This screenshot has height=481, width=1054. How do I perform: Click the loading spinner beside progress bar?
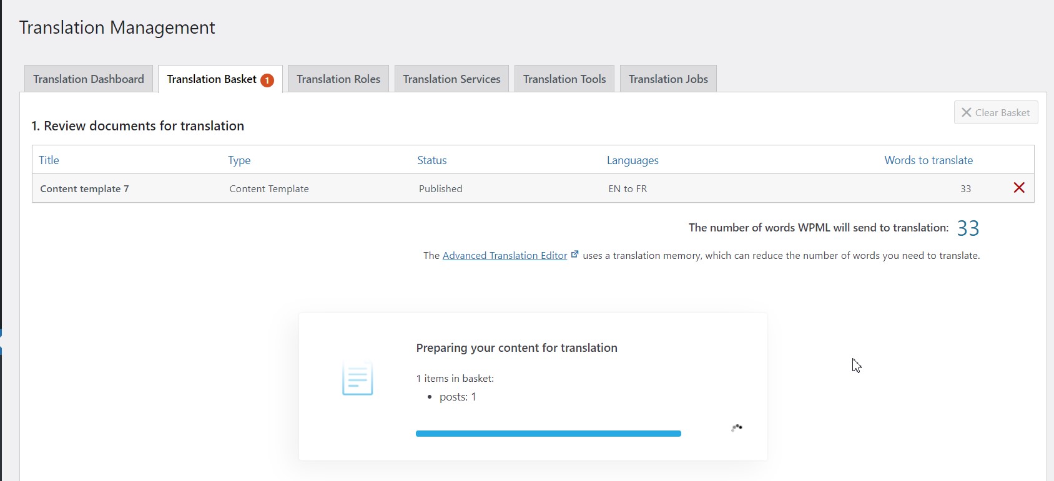737,428
